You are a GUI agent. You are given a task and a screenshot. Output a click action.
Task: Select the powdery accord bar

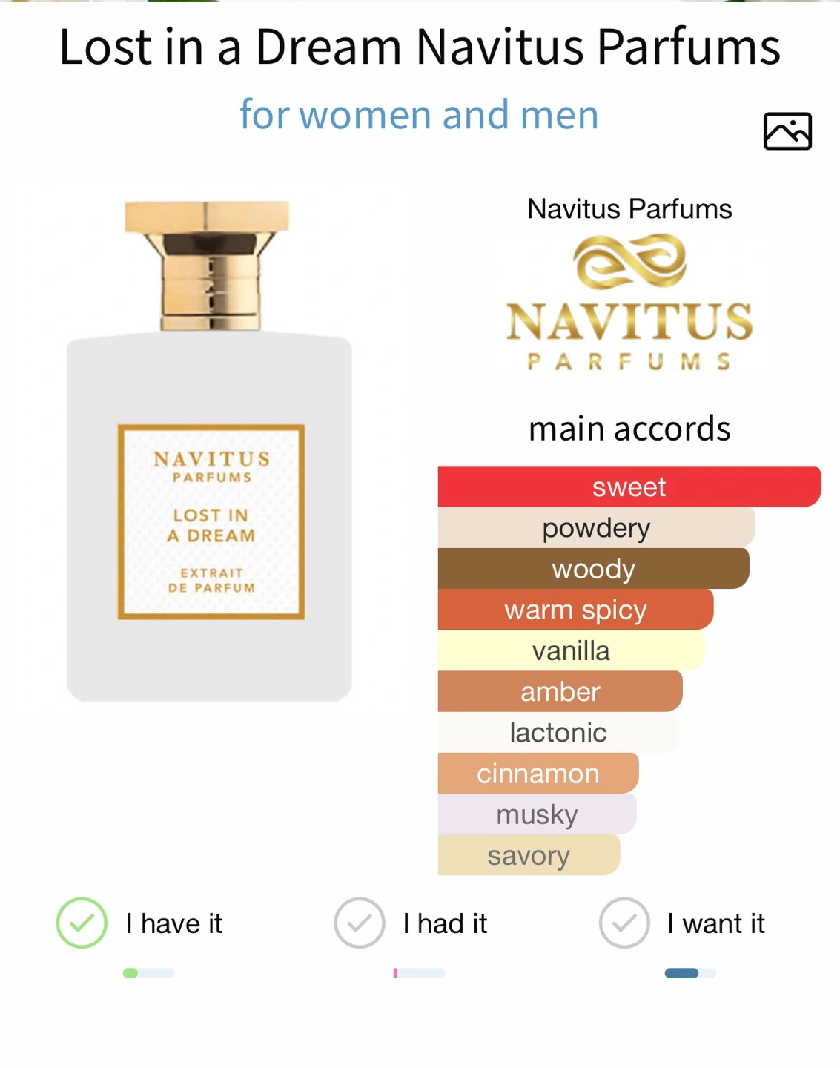pyautogui.click(x=596, y=527)
